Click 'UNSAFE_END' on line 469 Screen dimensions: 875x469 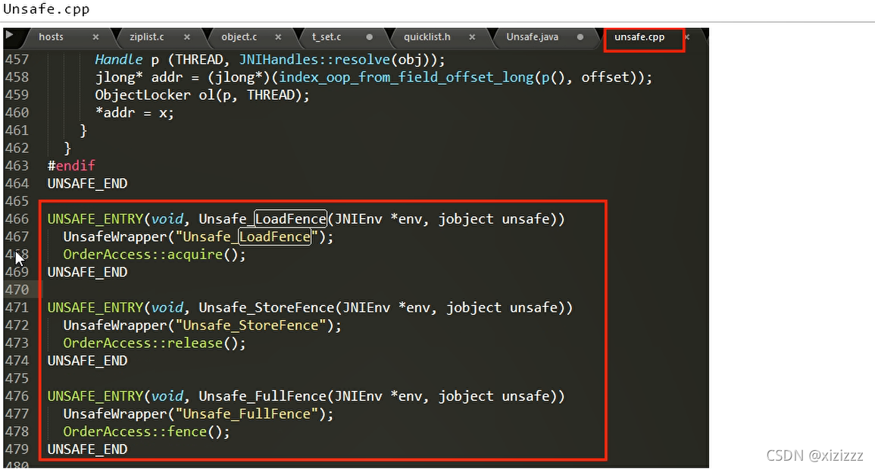88,273
